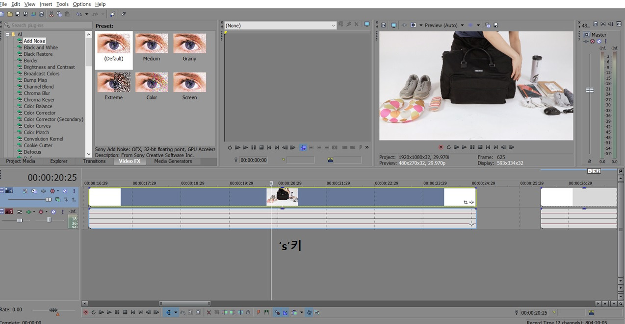The width and height of the screenshot is (625, 324).
Task: Switch to Media Generators tab
Action: (173, 161)
